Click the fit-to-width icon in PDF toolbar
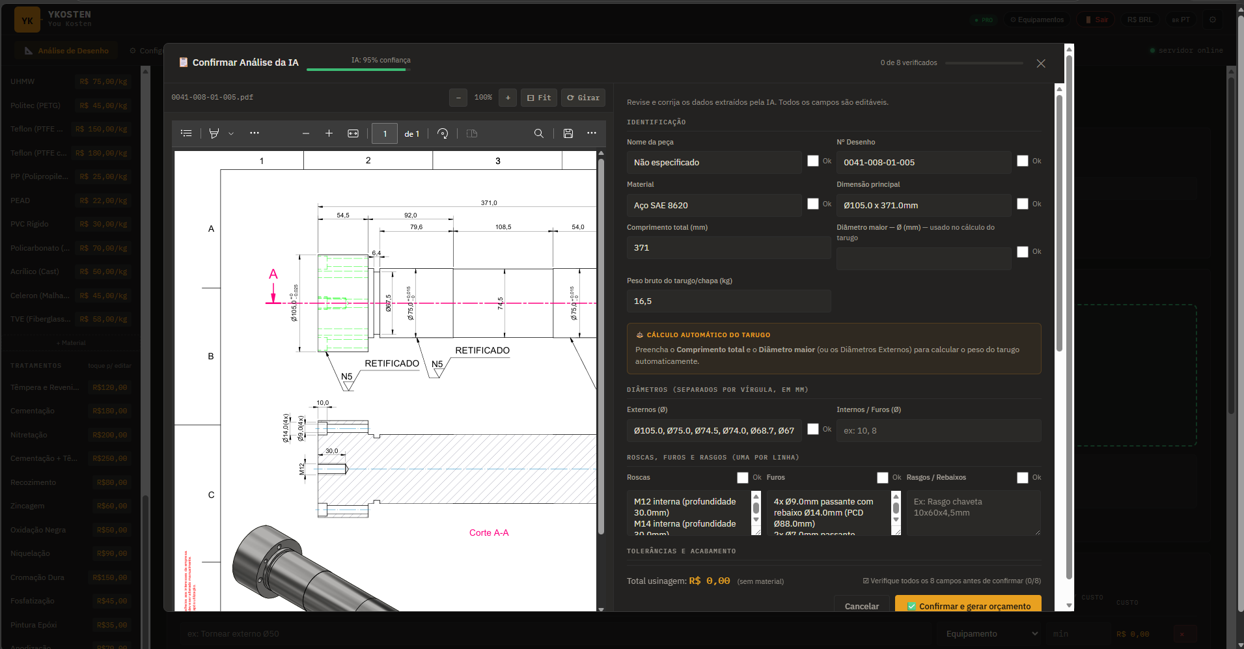This screenshot has width=1244, height=649. (x=353, y=133)
